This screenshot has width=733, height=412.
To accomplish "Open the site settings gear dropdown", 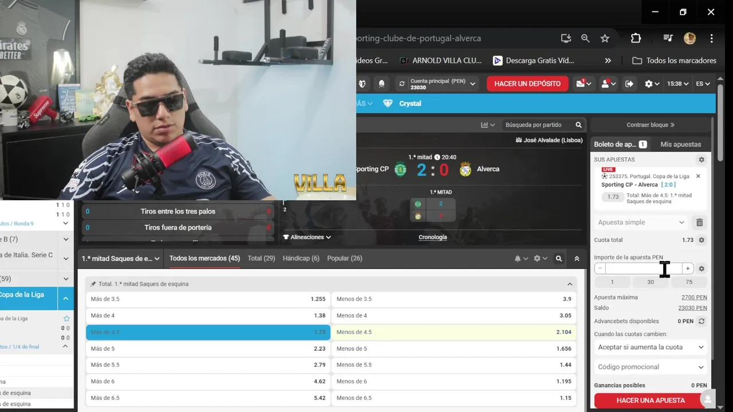I will [652, 84].
